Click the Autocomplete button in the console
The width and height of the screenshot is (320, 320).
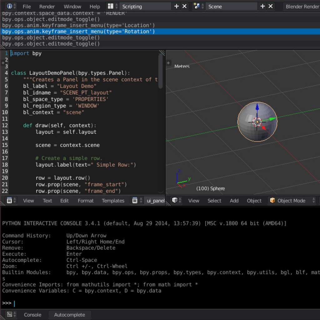[x=70, y=315]
